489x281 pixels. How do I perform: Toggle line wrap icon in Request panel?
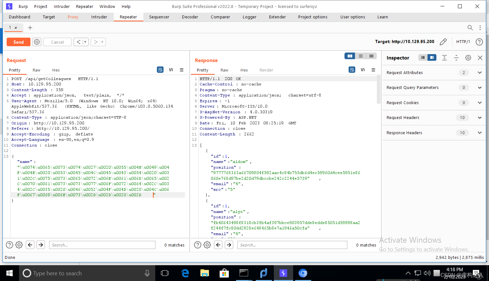point(160,70)
